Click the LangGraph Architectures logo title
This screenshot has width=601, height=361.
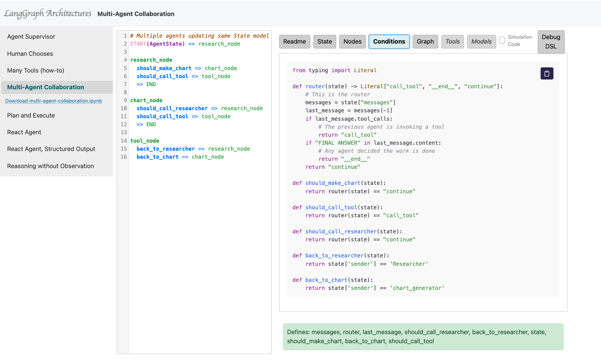(48, 14)
